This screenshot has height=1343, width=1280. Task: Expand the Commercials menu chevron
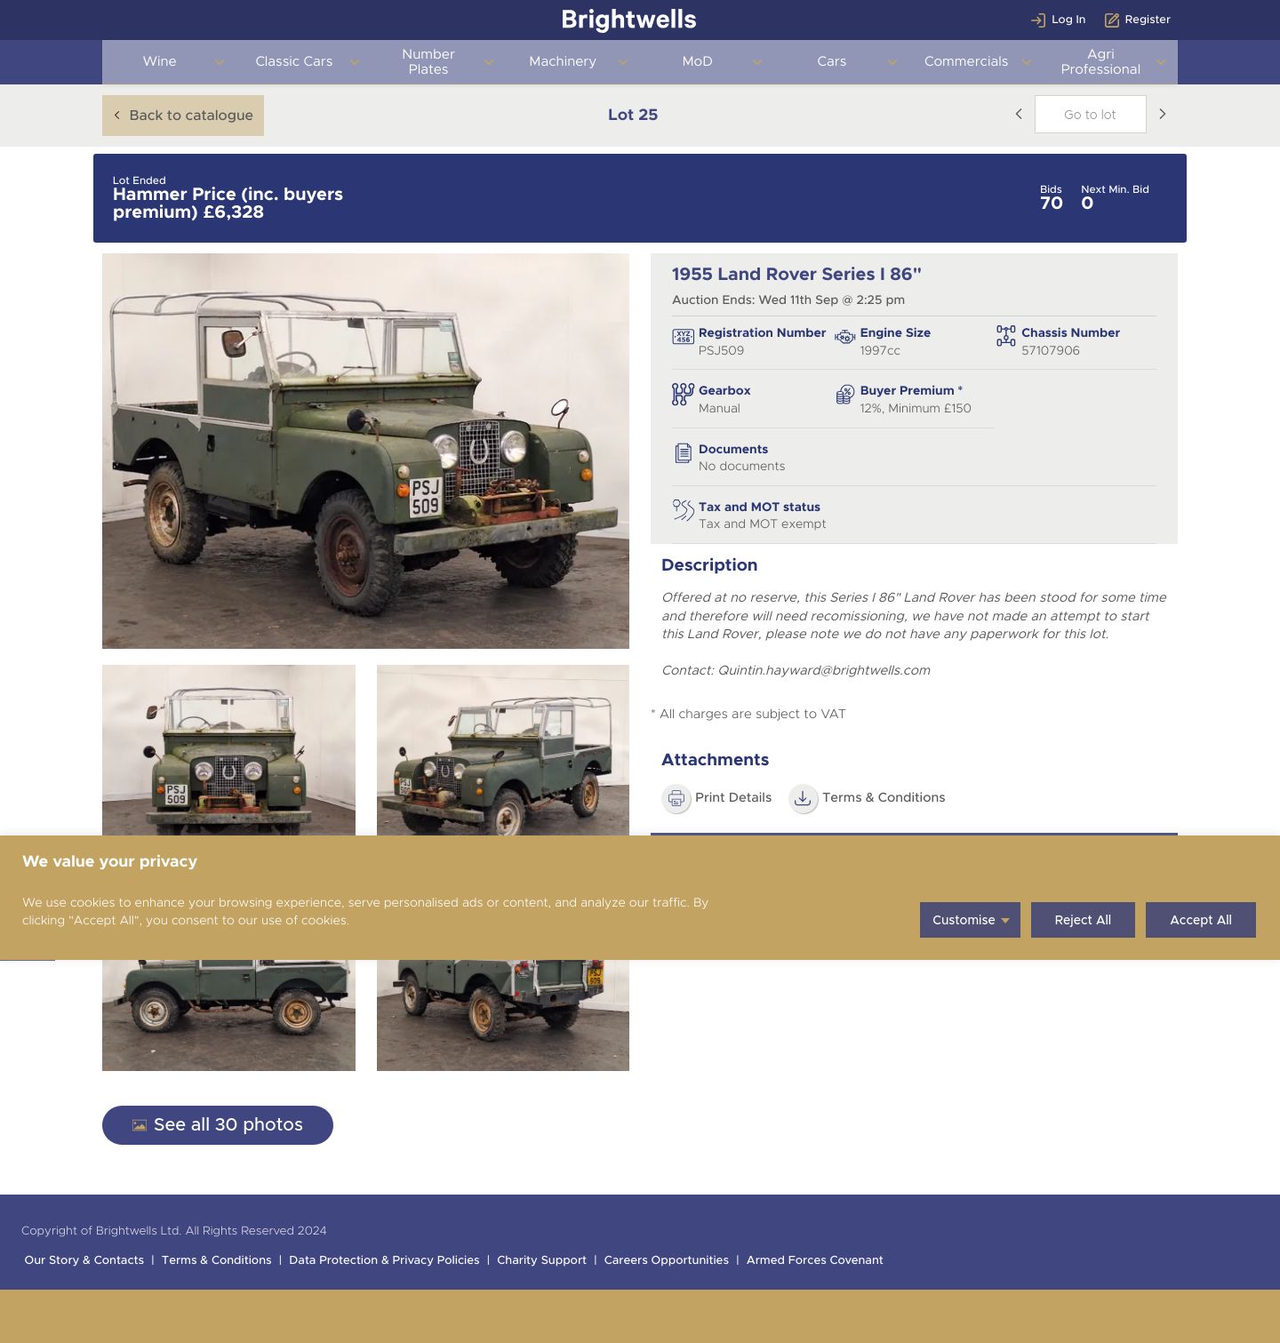(x=1027, y=62)
